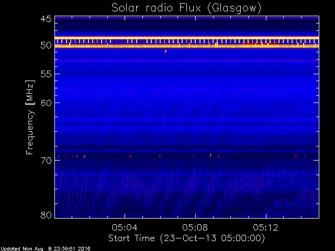The image size is (335, 251).
Task: Click the 'Frequency [MHz]' axis label
Action: click(x=30, y=117)
